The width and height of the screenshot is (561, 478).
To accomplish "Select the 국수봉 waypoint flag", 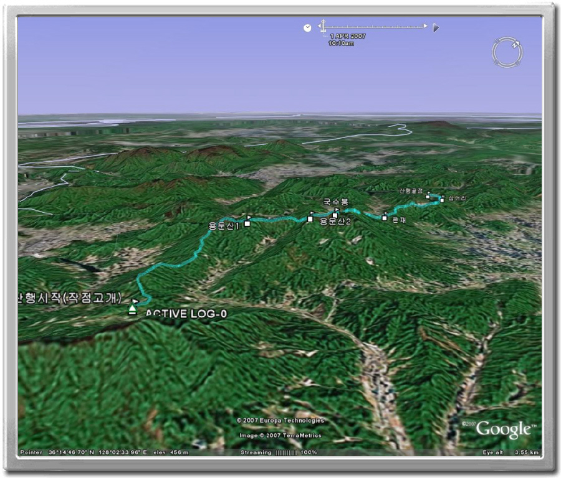I will [335, 213].
